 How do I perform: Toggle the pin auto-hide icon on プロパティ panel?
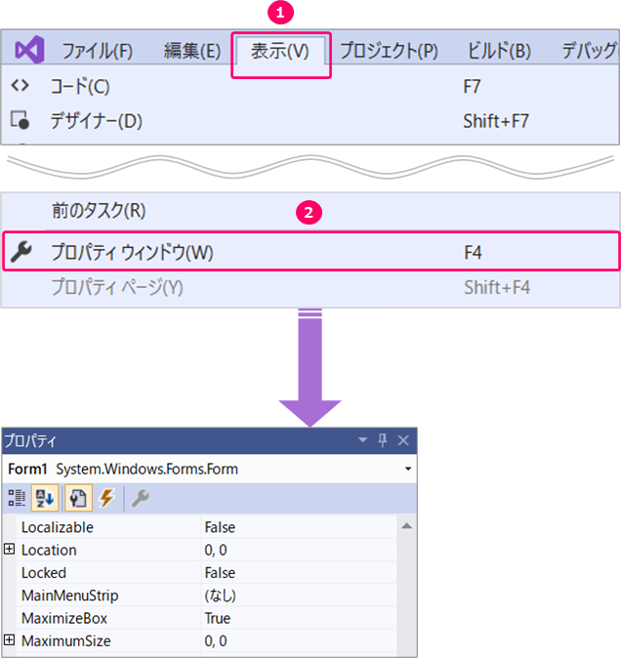(x=382, y=440)
